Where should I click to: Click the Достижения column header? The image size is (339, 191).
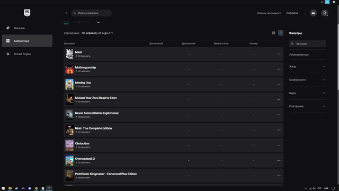coord(156,44)
